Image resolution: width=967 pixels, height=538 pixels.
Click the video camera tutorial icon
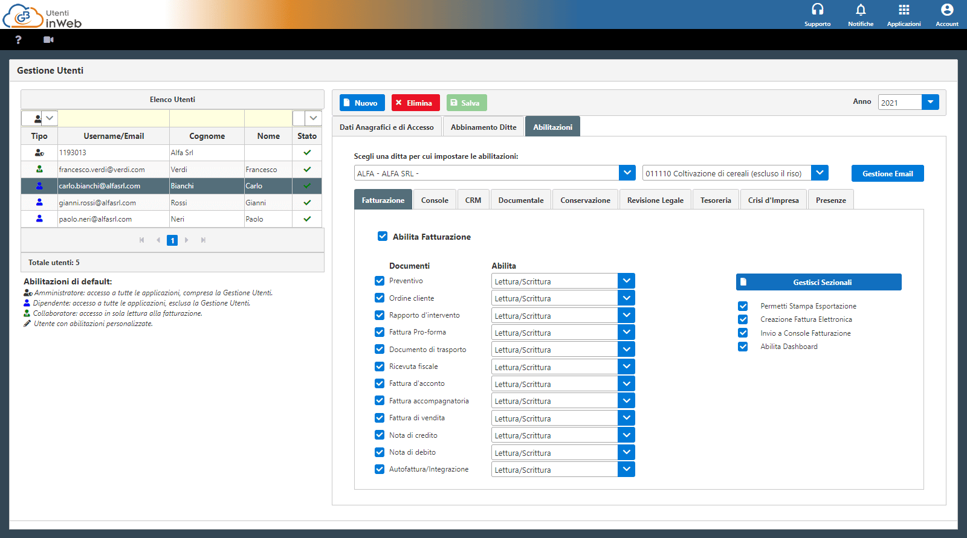48,40
